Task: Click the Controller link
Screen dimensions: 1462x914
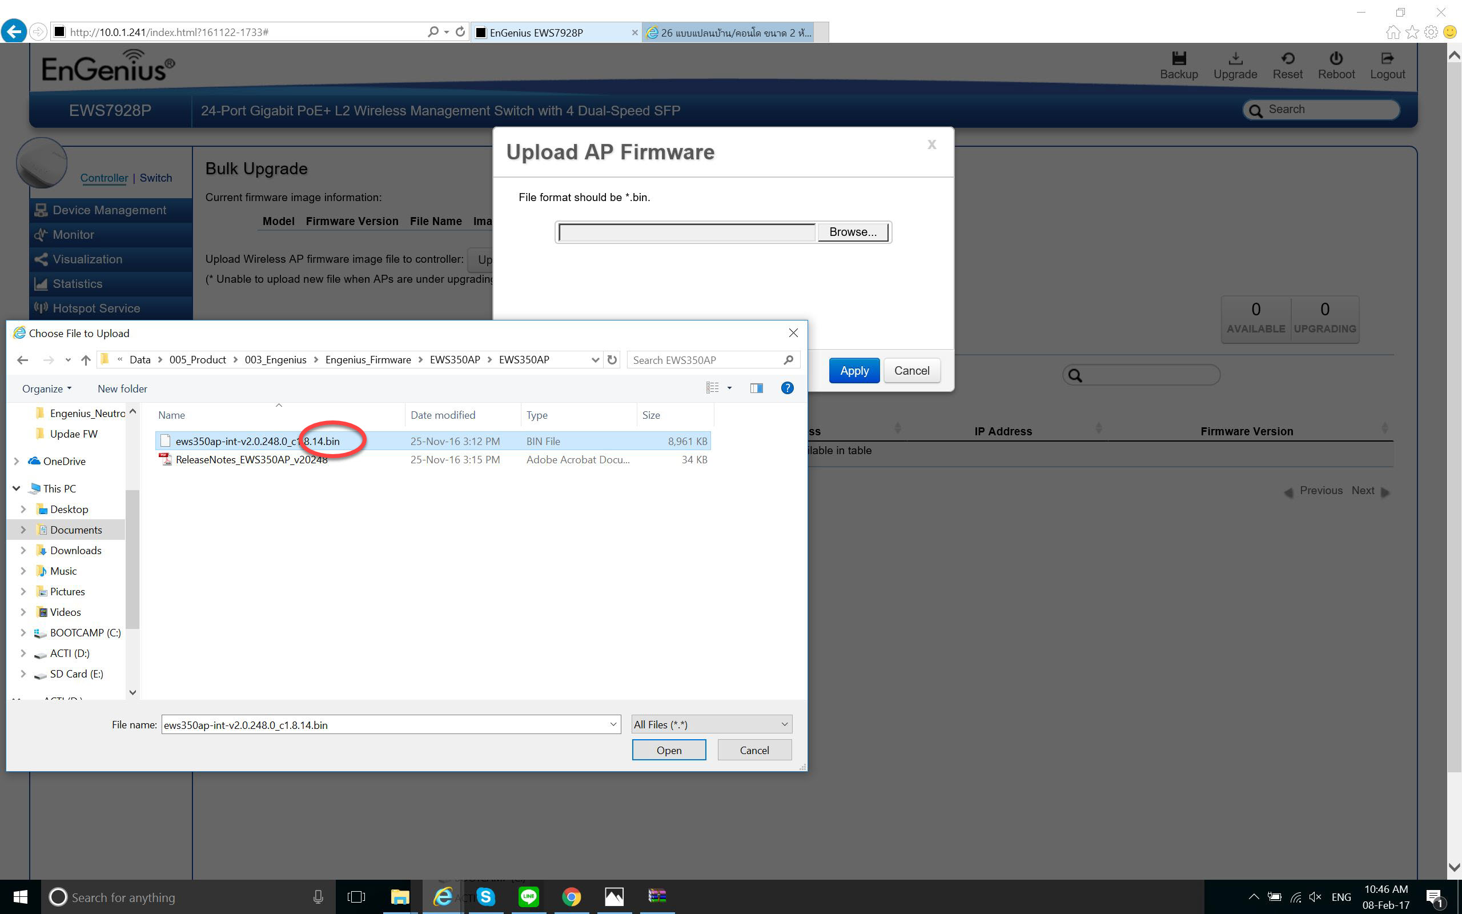Action: click(104, 178)
